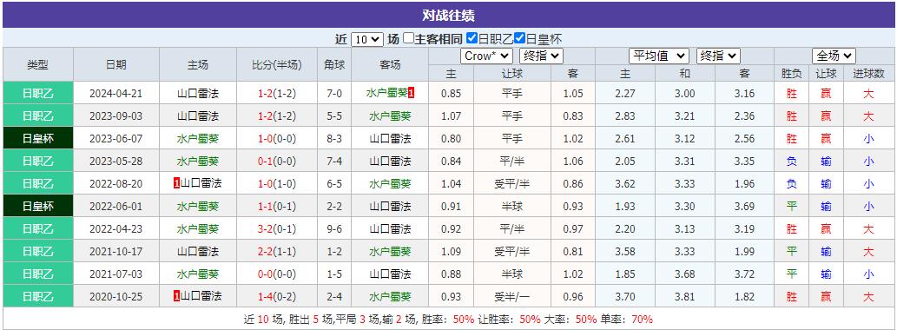The image size is (897, 330).
Task: Click the corner count 8-3
Action: point(334,138)
